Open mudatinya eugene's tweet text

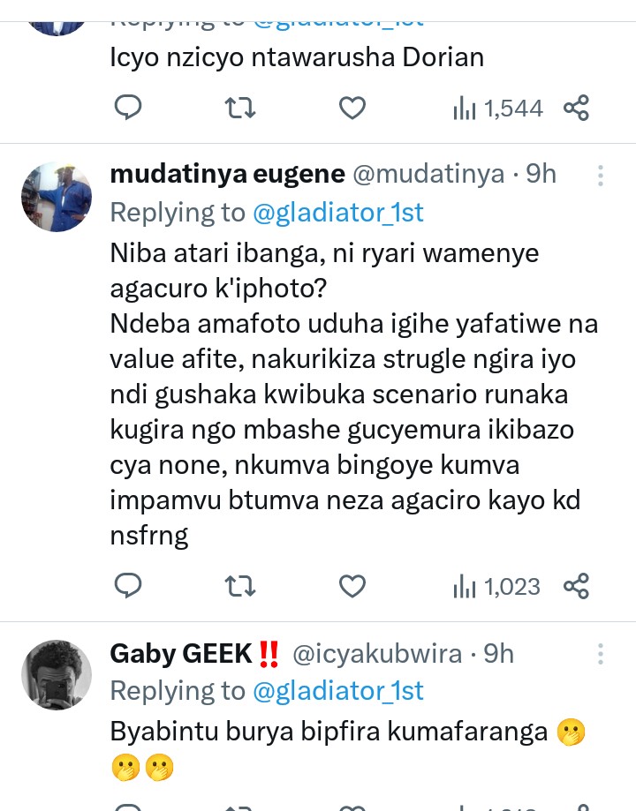pyautogui.click(x=353, y=394)
